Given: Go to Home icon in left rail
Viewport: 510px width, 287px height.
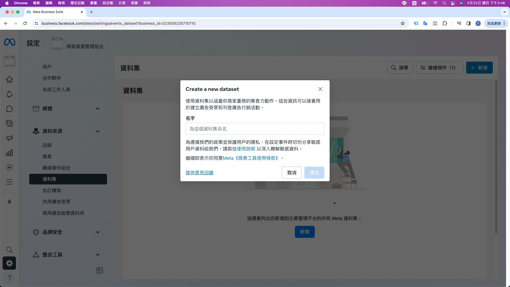Looking at the screenshot, I should point(9,79).
